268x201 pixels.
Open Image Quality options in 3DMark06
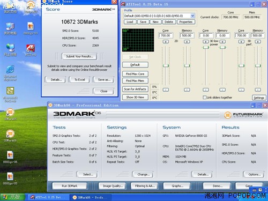click(113, 186)
